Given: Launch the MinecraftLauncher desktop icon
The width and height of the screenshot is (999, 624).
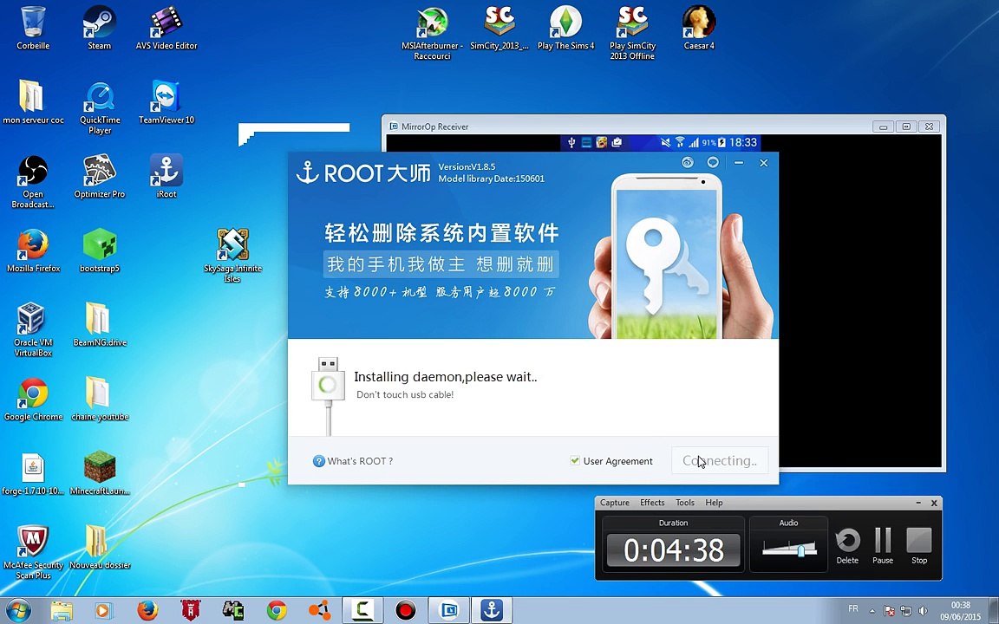Looking at the screenshot, I should coord(100,473).
